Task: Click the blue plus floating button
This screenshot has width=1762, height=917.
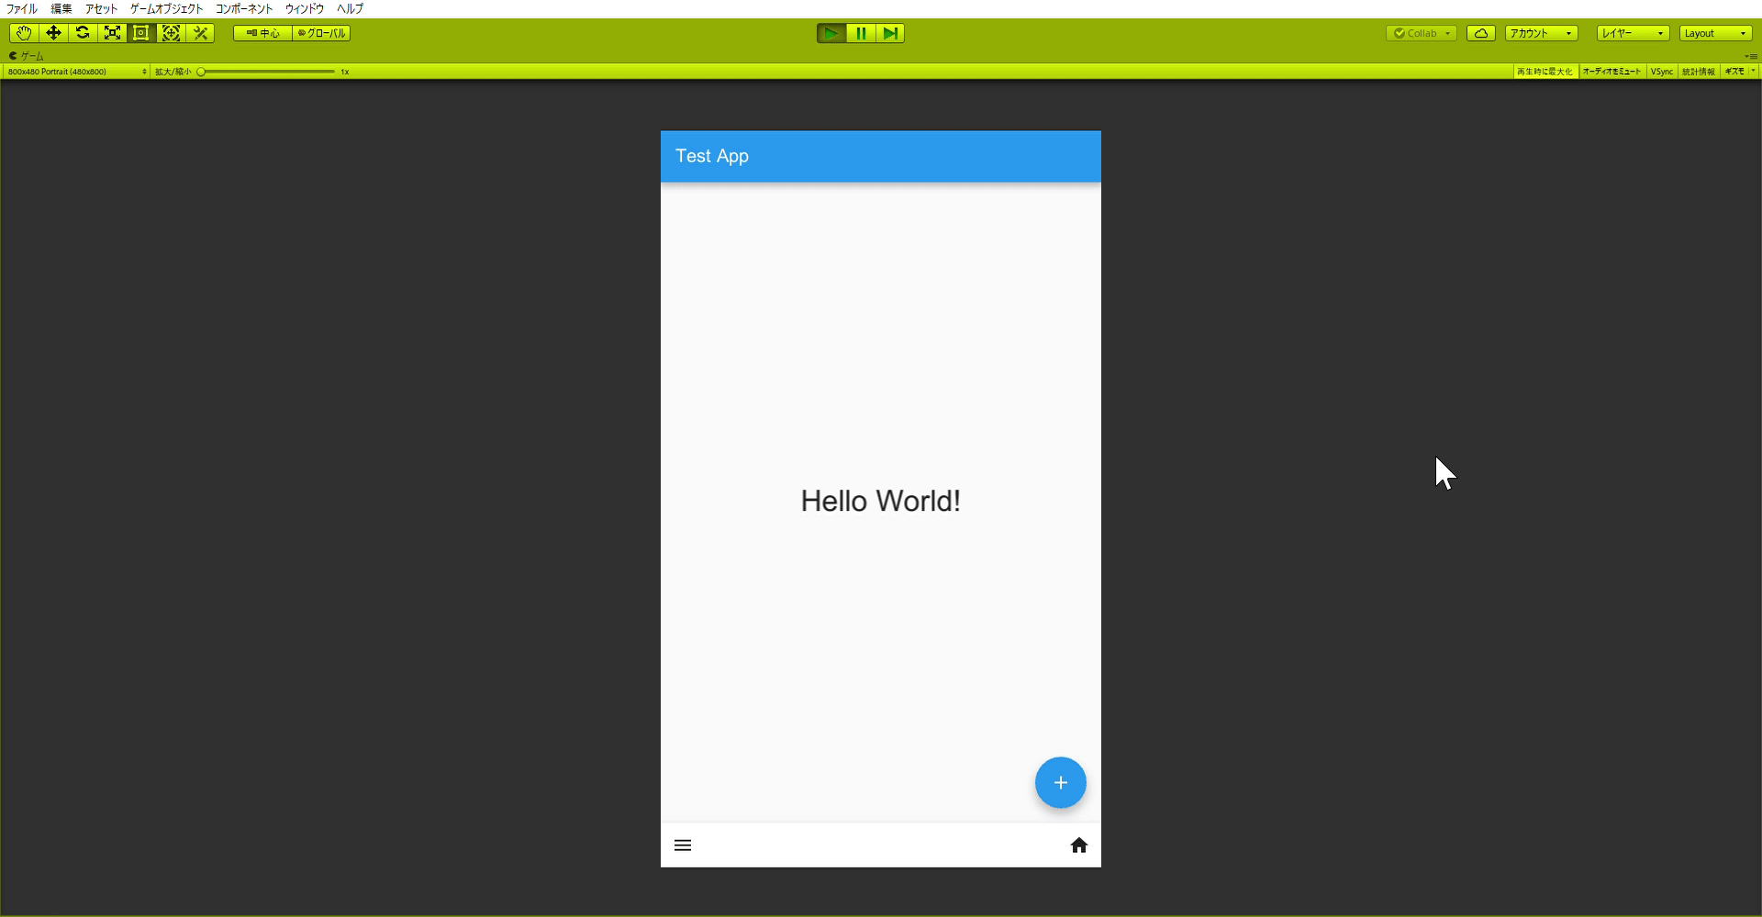Action: tap(1061, 782)
